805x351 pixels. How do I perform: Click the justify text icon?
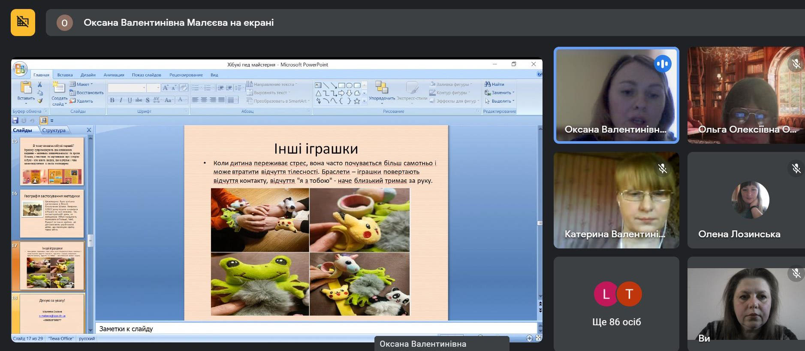221,100
